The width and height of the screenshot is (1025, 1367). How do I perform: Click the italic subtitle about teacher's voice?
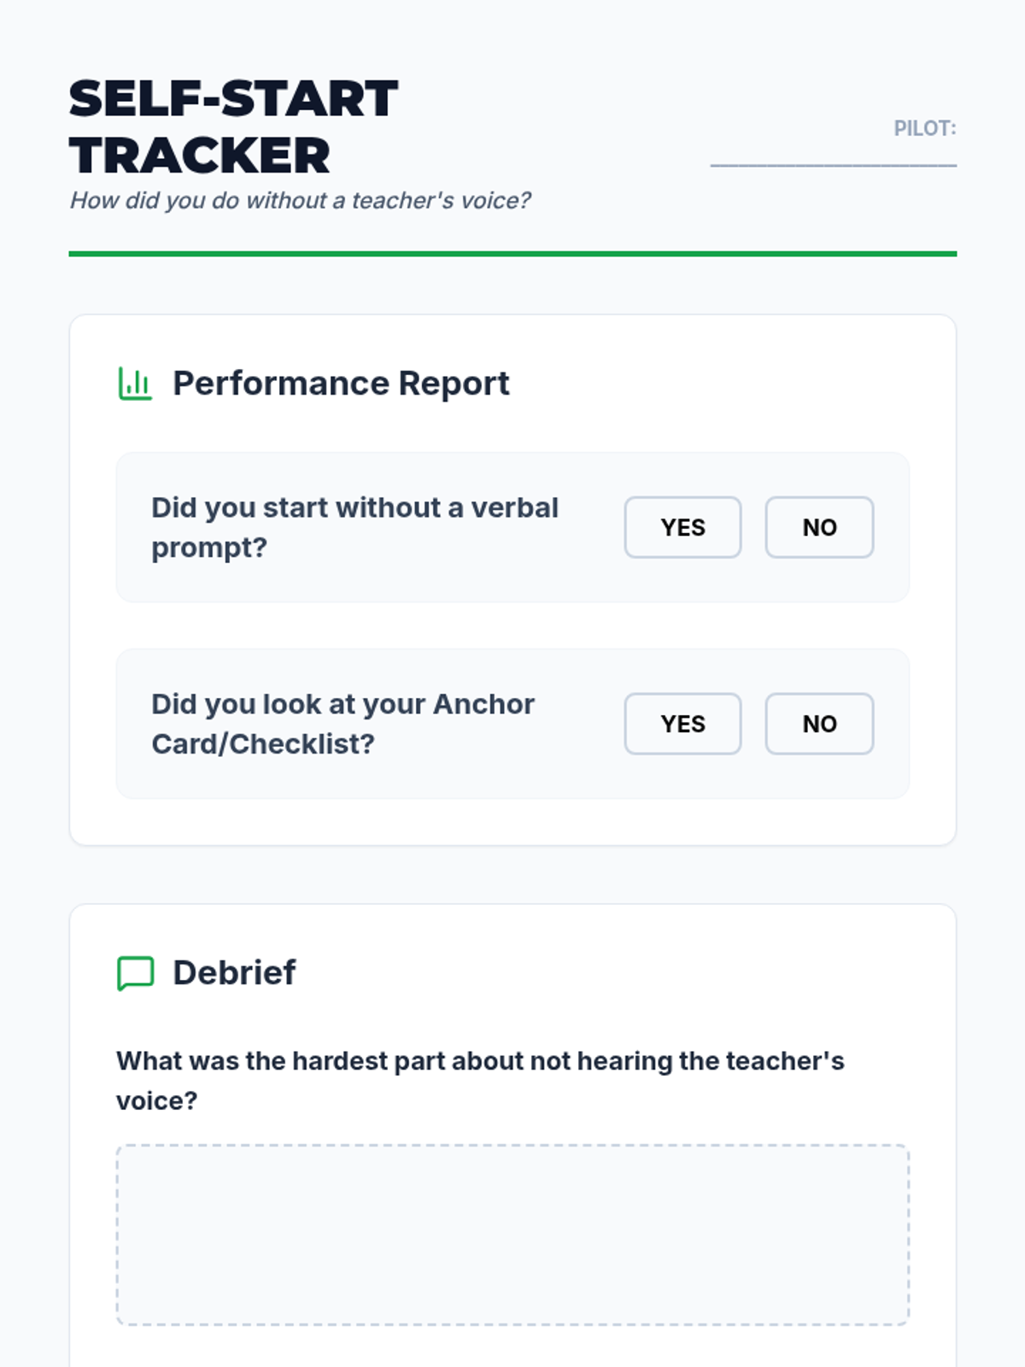click(x=300, y=201)
